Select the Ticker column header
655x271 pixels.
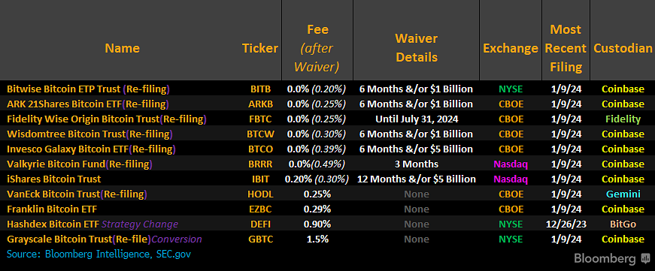(260, 48)
